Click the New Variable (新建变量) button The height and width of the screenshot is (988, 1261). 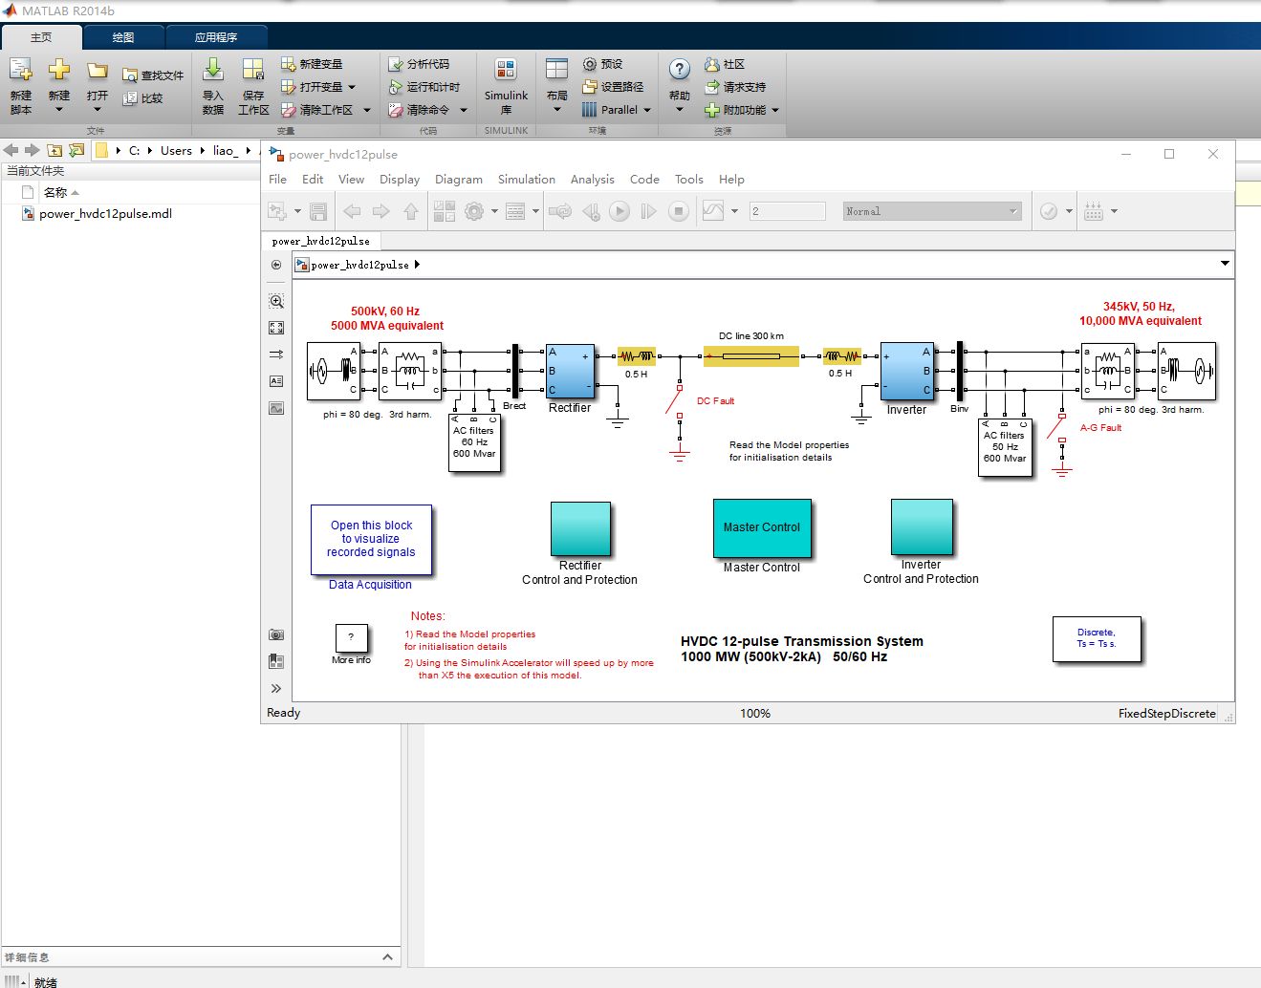pyautogui.click(x=312, y=64)
